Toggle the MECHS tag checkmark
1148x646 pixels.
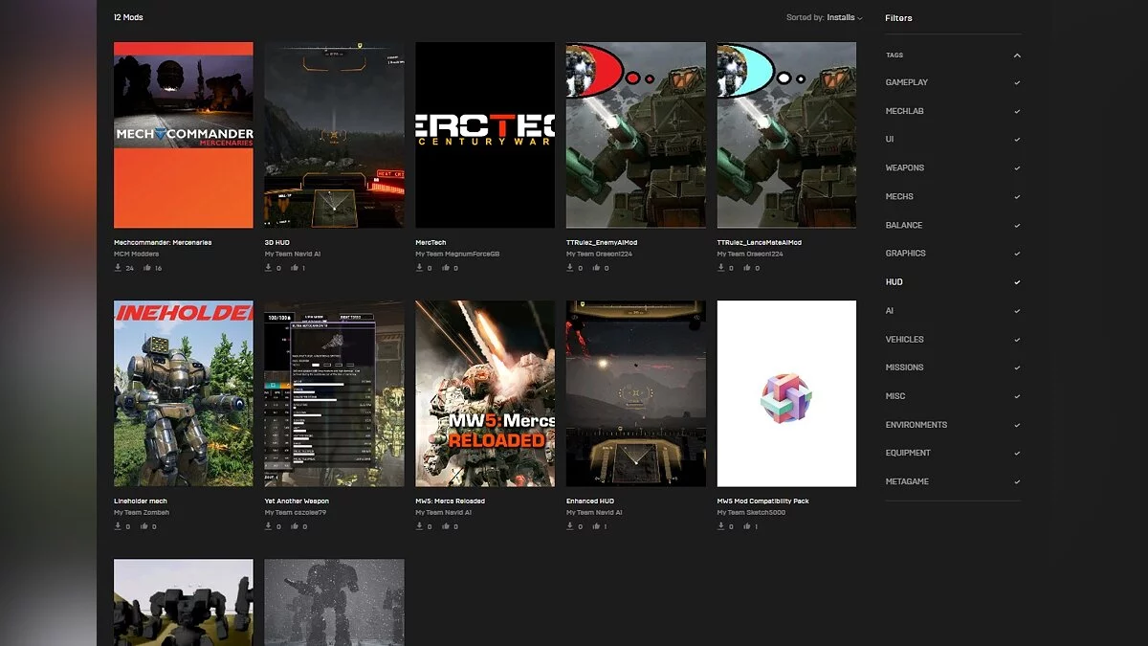pos(1017,196)
